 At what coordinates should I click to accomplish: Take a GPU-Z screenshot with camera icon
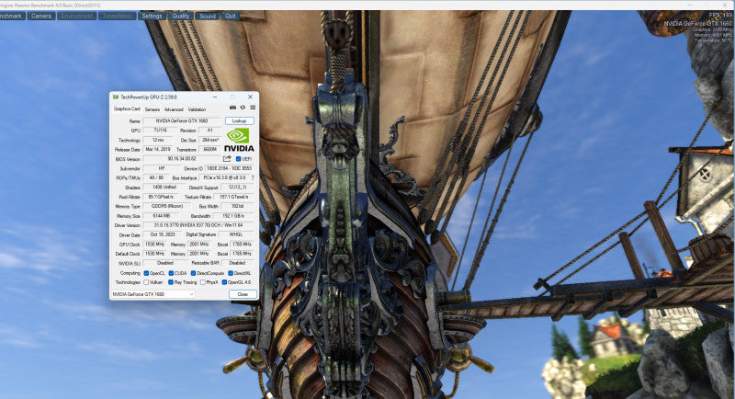point(232,108)
